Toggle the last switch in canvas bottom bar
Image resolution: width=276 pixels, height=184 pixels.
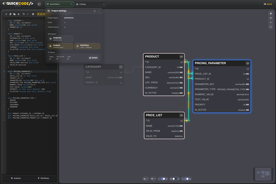click(x=187, y=179)
